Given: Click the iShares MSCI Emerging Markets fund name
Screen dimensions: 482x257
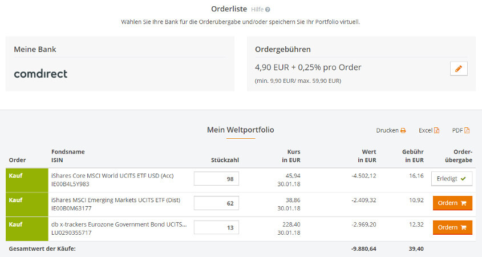Looking at the screenshot, I should 116,200.
